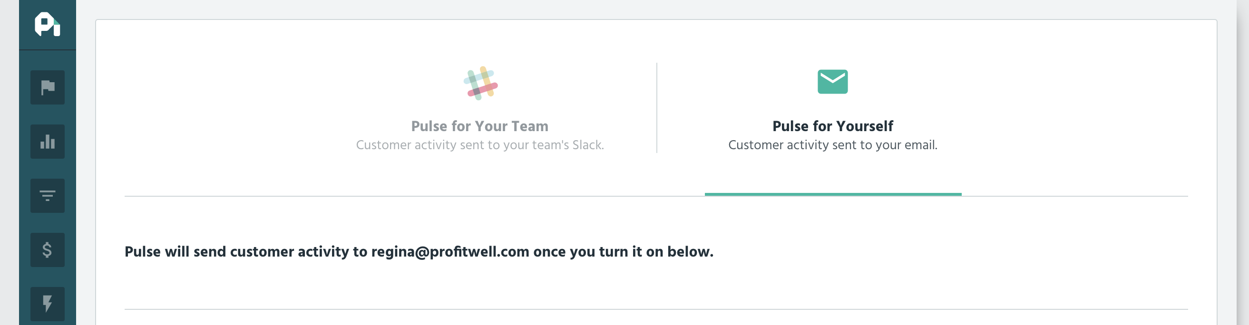Open the bar chart metrics section

[48, 142]
